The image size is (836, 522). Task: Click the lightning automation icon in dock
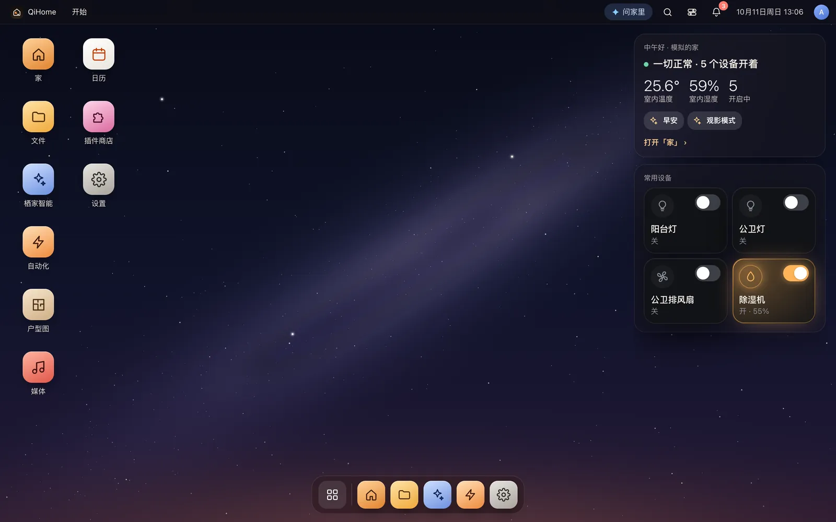coord(470,495)
